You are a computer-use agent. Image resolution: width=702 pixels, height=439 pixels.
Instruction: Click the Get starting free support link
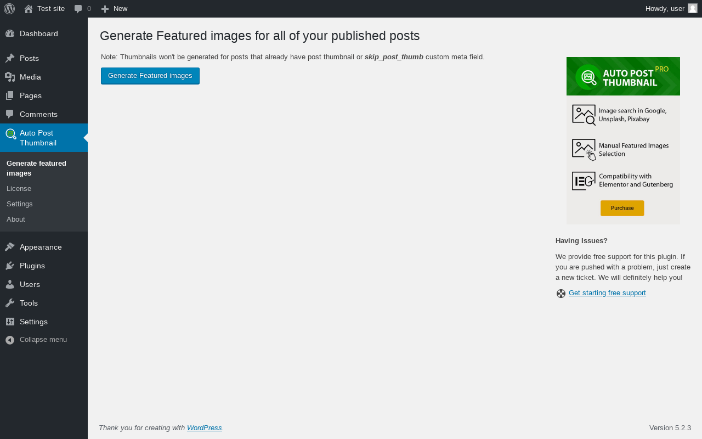pyautogui.click(x=607, y=293)
